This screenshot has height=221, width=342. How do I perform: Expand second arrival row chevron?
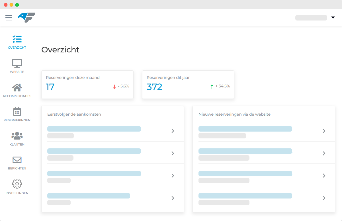[173, 153]
